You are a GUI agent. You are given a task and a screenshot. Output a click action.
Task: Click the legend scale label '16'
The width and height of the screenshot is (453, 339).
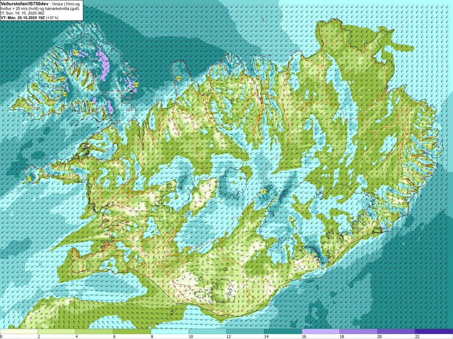point(304,337)
